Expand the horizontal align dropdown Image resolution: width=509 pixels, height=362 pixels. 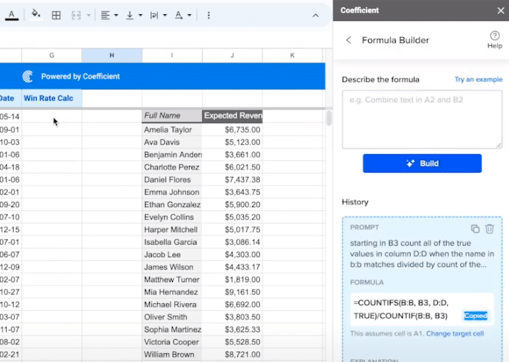pos(109,15)
